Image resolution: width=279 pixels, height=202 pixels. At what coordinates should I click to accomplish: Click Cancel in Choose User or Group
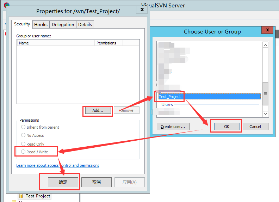[255, 127]
